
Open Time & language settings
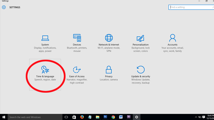(x=45, y=75)
